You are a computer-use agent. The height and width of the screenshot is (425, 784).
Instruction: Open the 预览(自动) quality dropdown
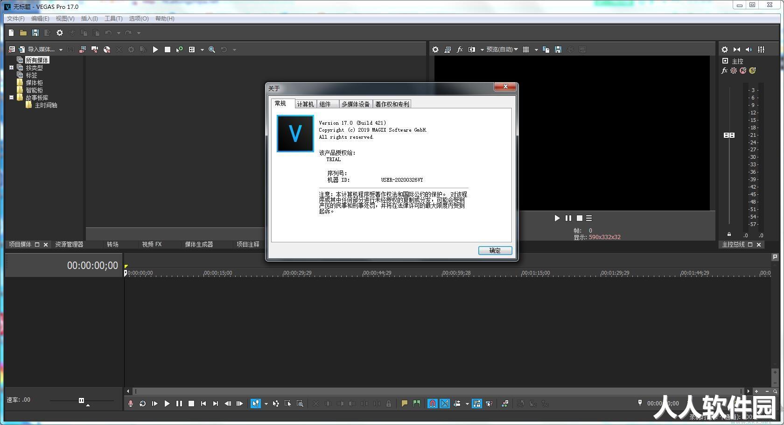502,50
